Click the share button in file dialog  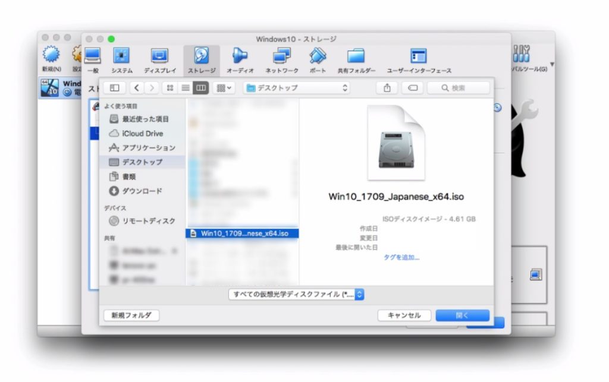point(387,88)
